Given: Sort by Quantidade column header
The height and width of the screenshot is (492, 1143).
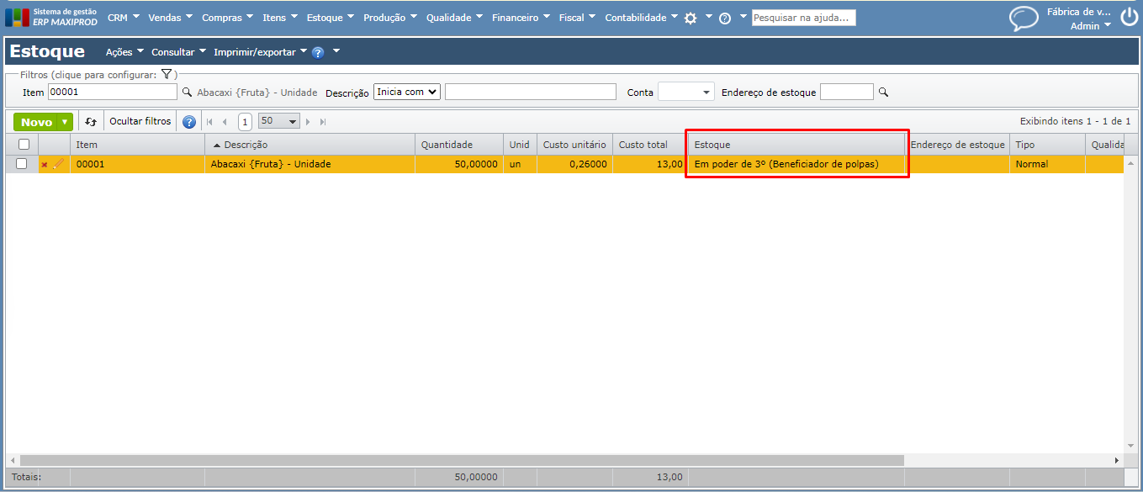Looking at the screenshot, I should coord(459,145).
